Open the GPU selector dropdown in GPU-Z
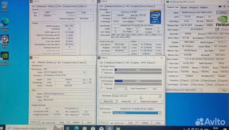This screenshot has width=229, height=130. click(184, 90)
